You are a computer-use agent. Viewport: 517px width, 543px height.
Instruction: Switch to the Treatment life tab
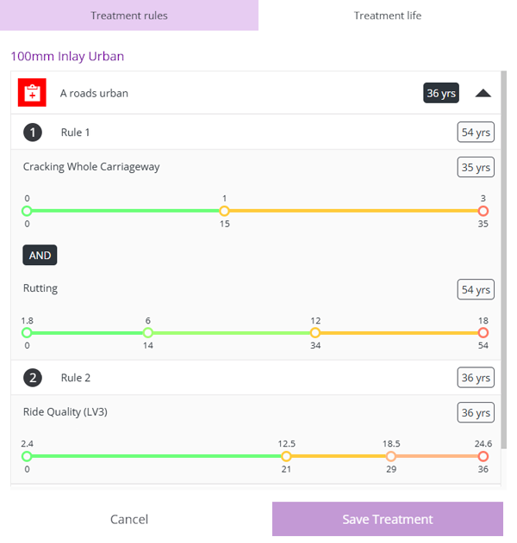pyautogui.click(x=388, y=15)
